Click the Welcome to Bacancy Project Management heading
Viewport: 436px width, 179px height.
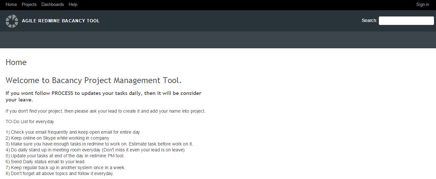94,80
